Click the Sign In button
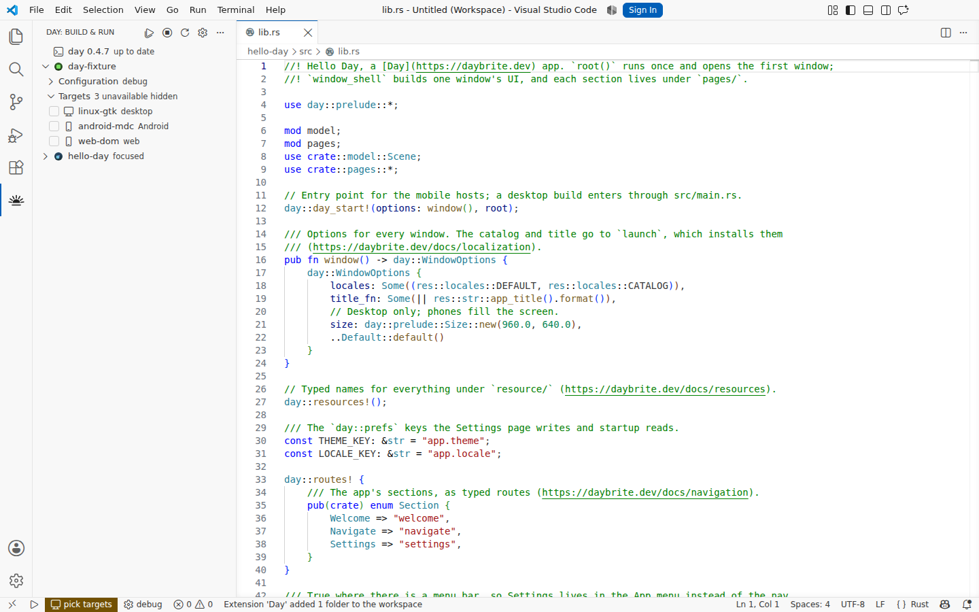Viewport: 979px width, 612px height. tap(642, 10)
